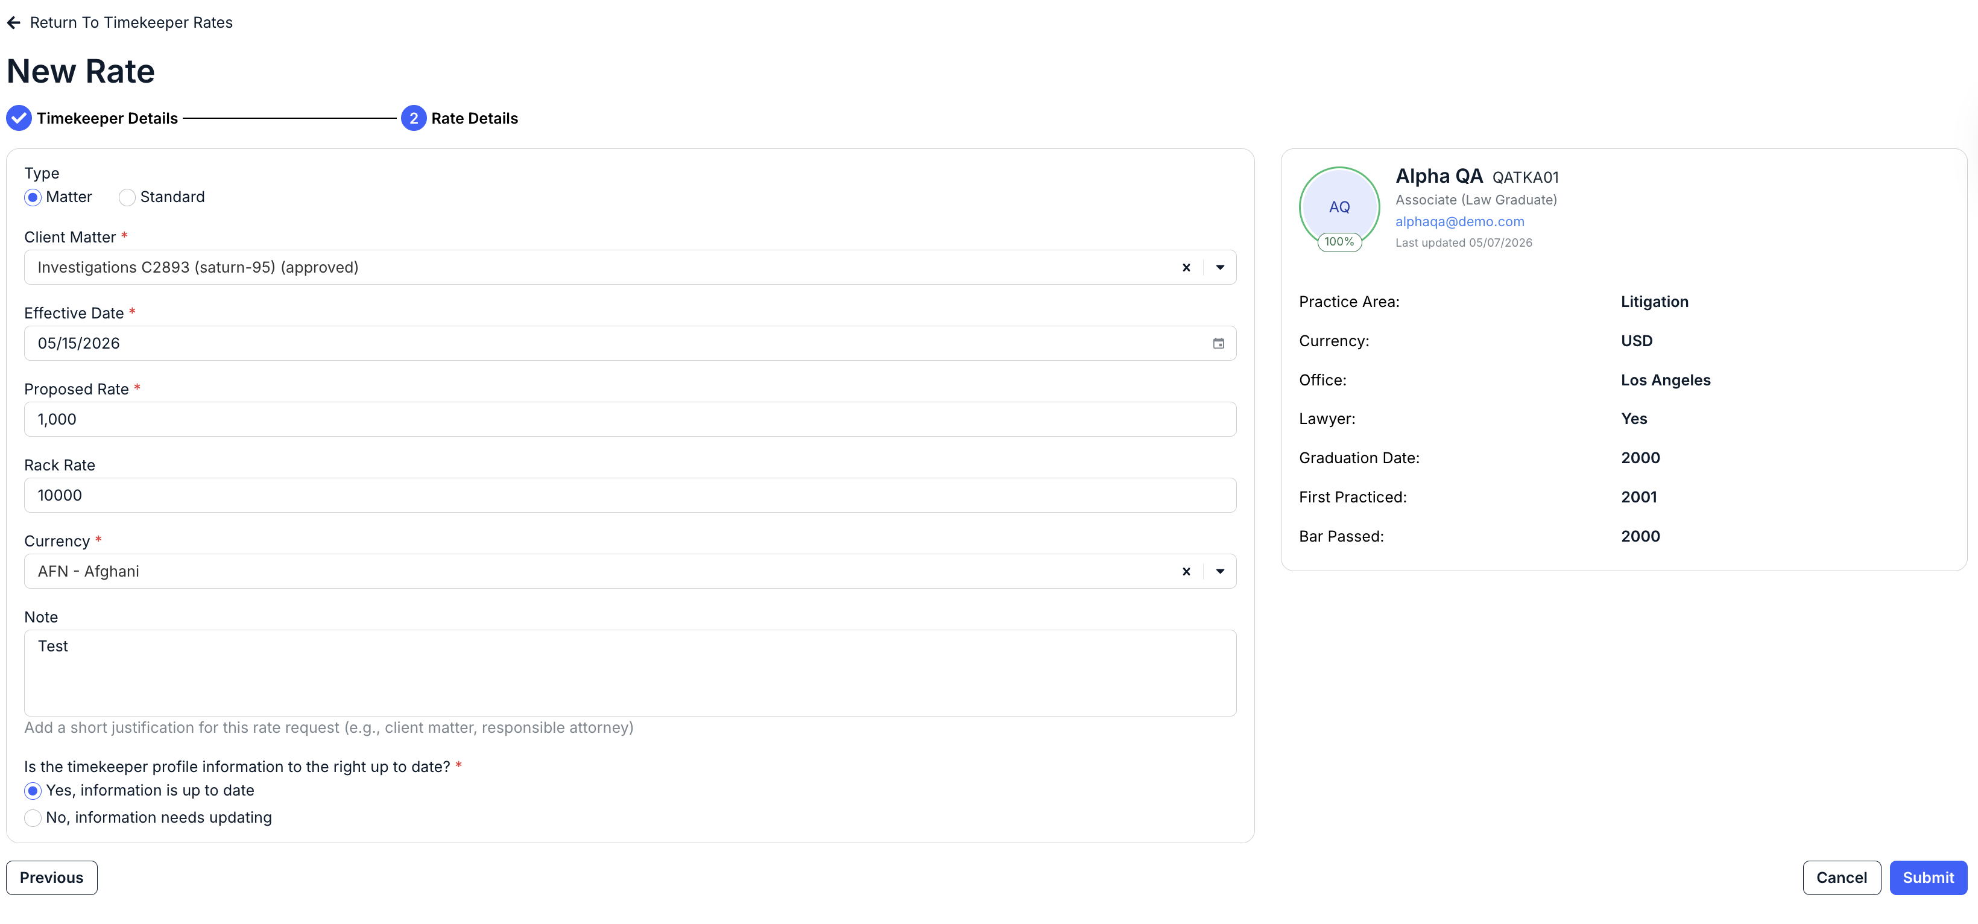
Task: Click the Proposed Rate input field
Action: pos(630,419)
